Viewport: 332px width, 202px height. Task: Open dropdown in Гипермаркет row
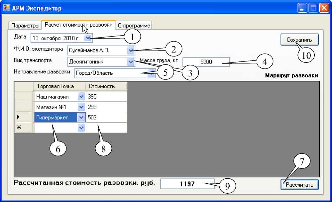pyautogui.click(x=81, y=117)
